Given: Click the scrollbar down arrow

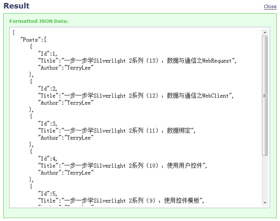Looking at the screenshot, I should coord(265,203).
